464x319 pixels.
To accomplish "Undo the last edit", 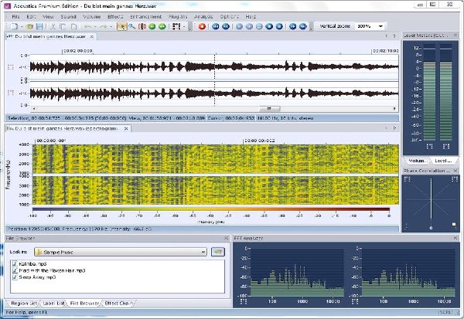I will pos(87,26).
